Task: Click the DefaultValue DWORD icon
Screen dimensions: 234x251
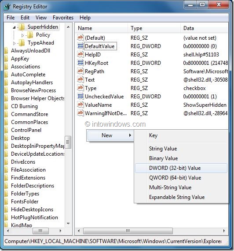Action: 80,46
